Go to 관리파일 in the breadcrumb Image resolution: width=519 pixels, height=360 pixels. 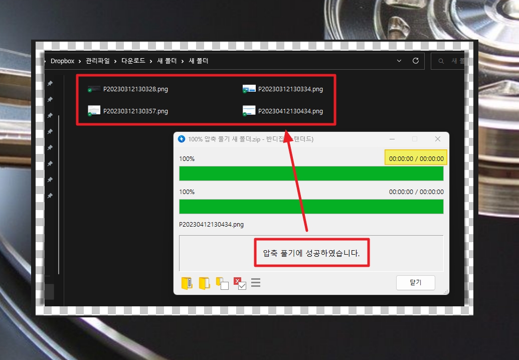click(98, 61)
